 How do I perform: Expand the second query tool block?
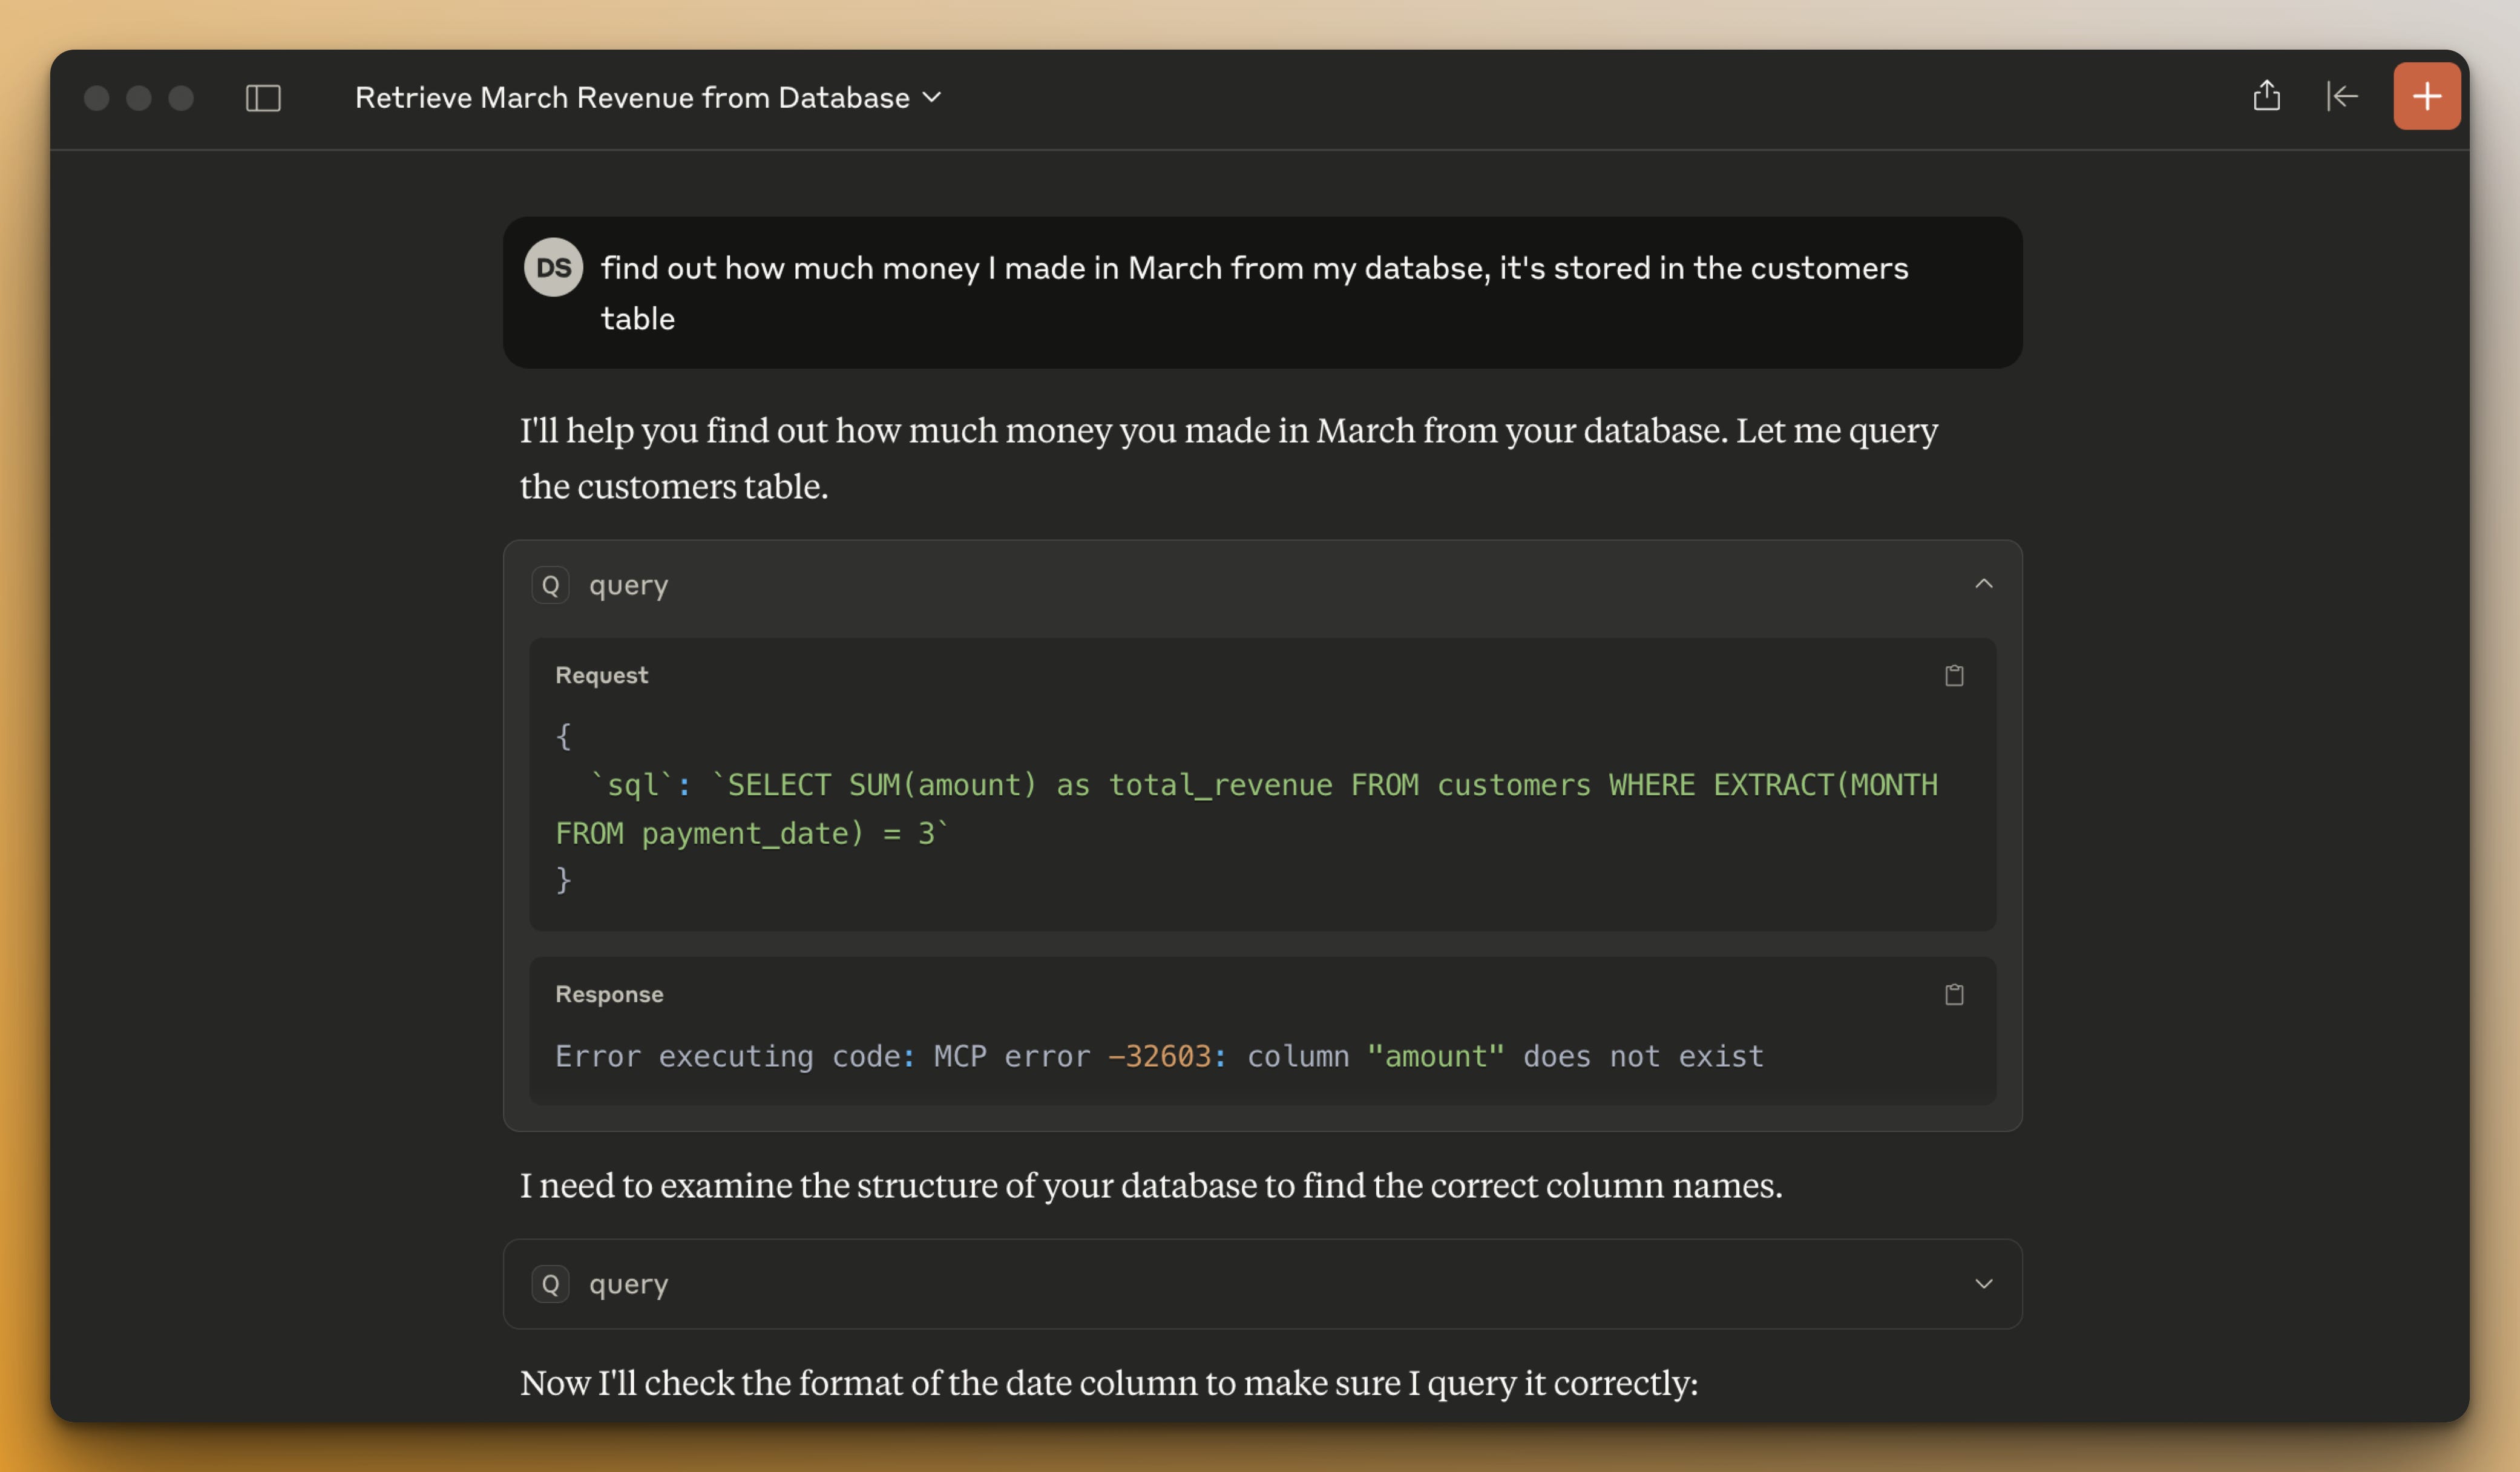tap(1983, 1284)
